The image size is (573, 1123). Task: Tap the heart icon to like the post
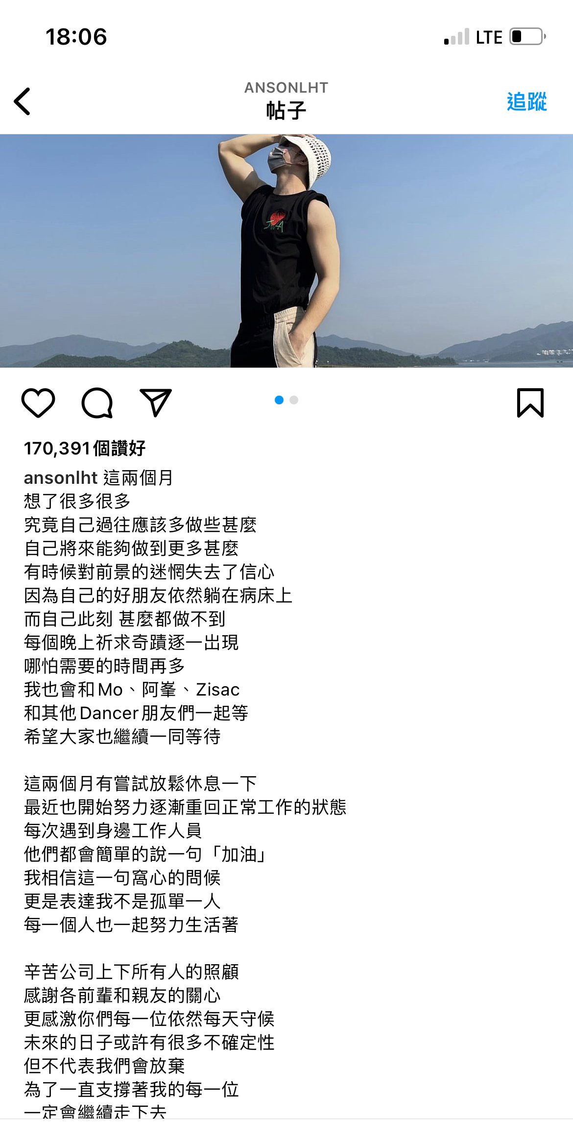pyautogui.click(x=38, y=403)
